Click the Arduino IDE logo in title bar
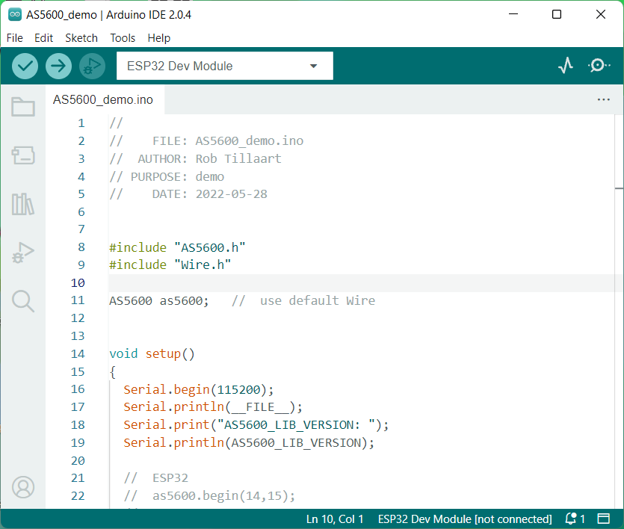Viewport: 624px width, 529px height. pos(15,15)
